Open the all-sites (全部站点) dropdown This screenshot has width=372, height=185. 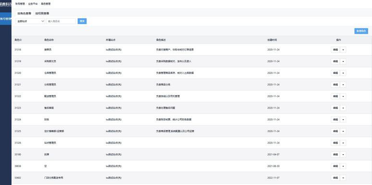point(30,21)
